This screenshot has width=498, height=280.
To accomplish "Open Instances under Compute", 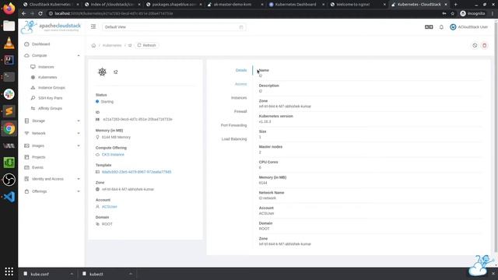I will point(46,67).
